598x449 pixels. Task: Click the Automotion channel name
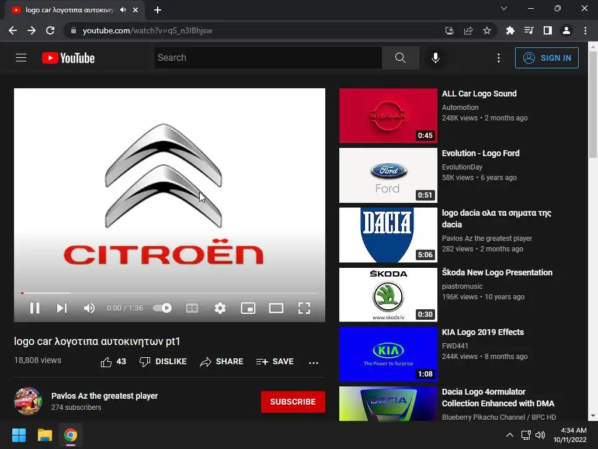coord(460,108)
